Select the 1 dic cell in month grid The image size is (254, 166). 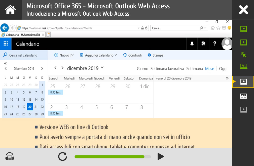tap(146, 93)
